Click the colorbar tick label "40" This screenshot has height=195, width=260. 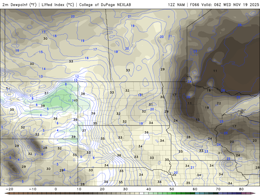[x=149, y=189]
